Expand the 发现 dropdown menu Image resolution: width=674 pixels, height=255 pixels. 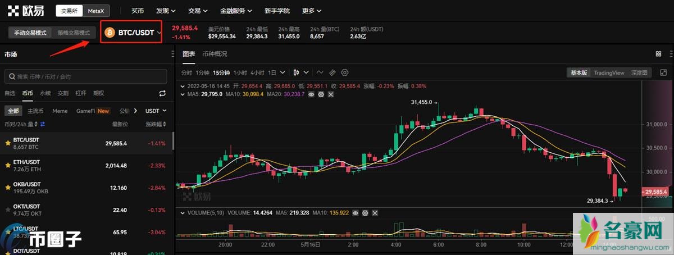[166, 11]
